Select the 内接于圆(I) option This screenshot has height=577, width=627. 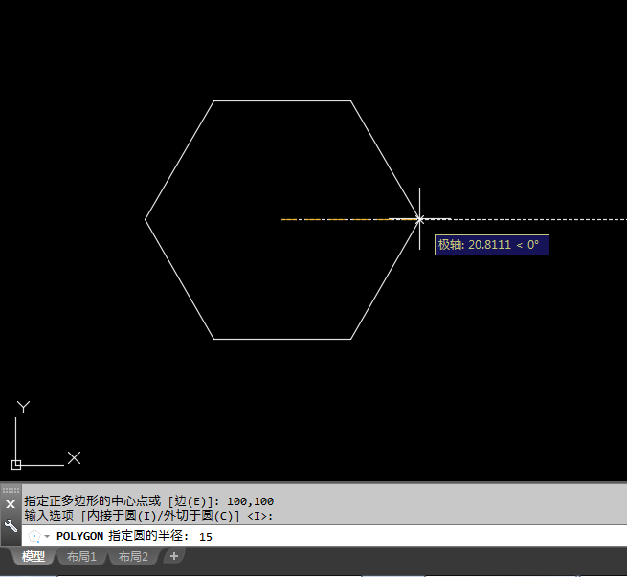click(x=122, y=516)
